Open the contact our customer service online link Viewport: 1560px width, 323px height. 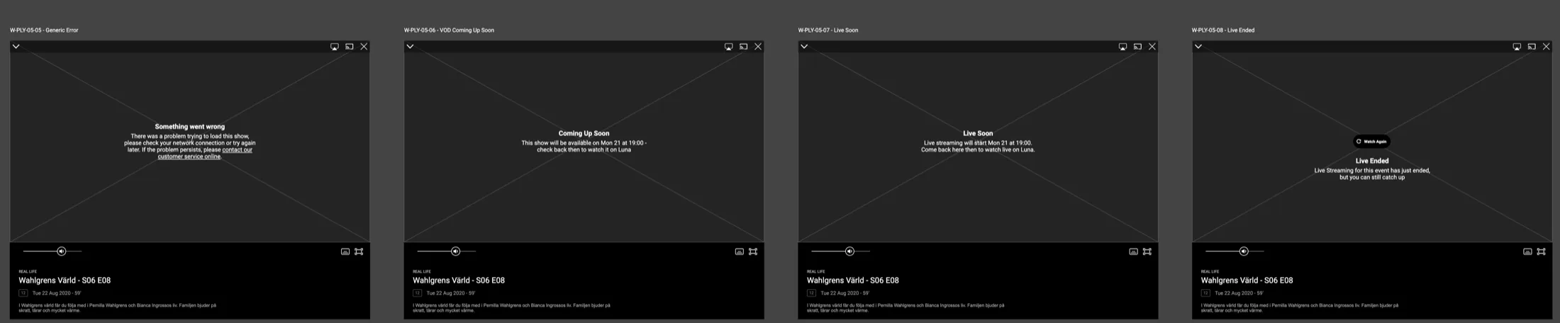(205, 153)
